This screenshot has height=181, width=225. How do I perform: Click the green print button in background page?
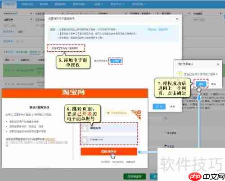tap(135, 176)
